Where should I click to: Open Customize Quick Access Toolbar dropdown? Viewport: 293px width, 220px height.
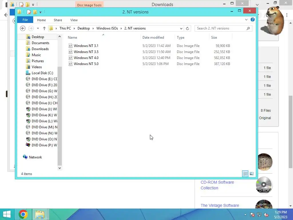pyautogui.click(x=40, y=12)
